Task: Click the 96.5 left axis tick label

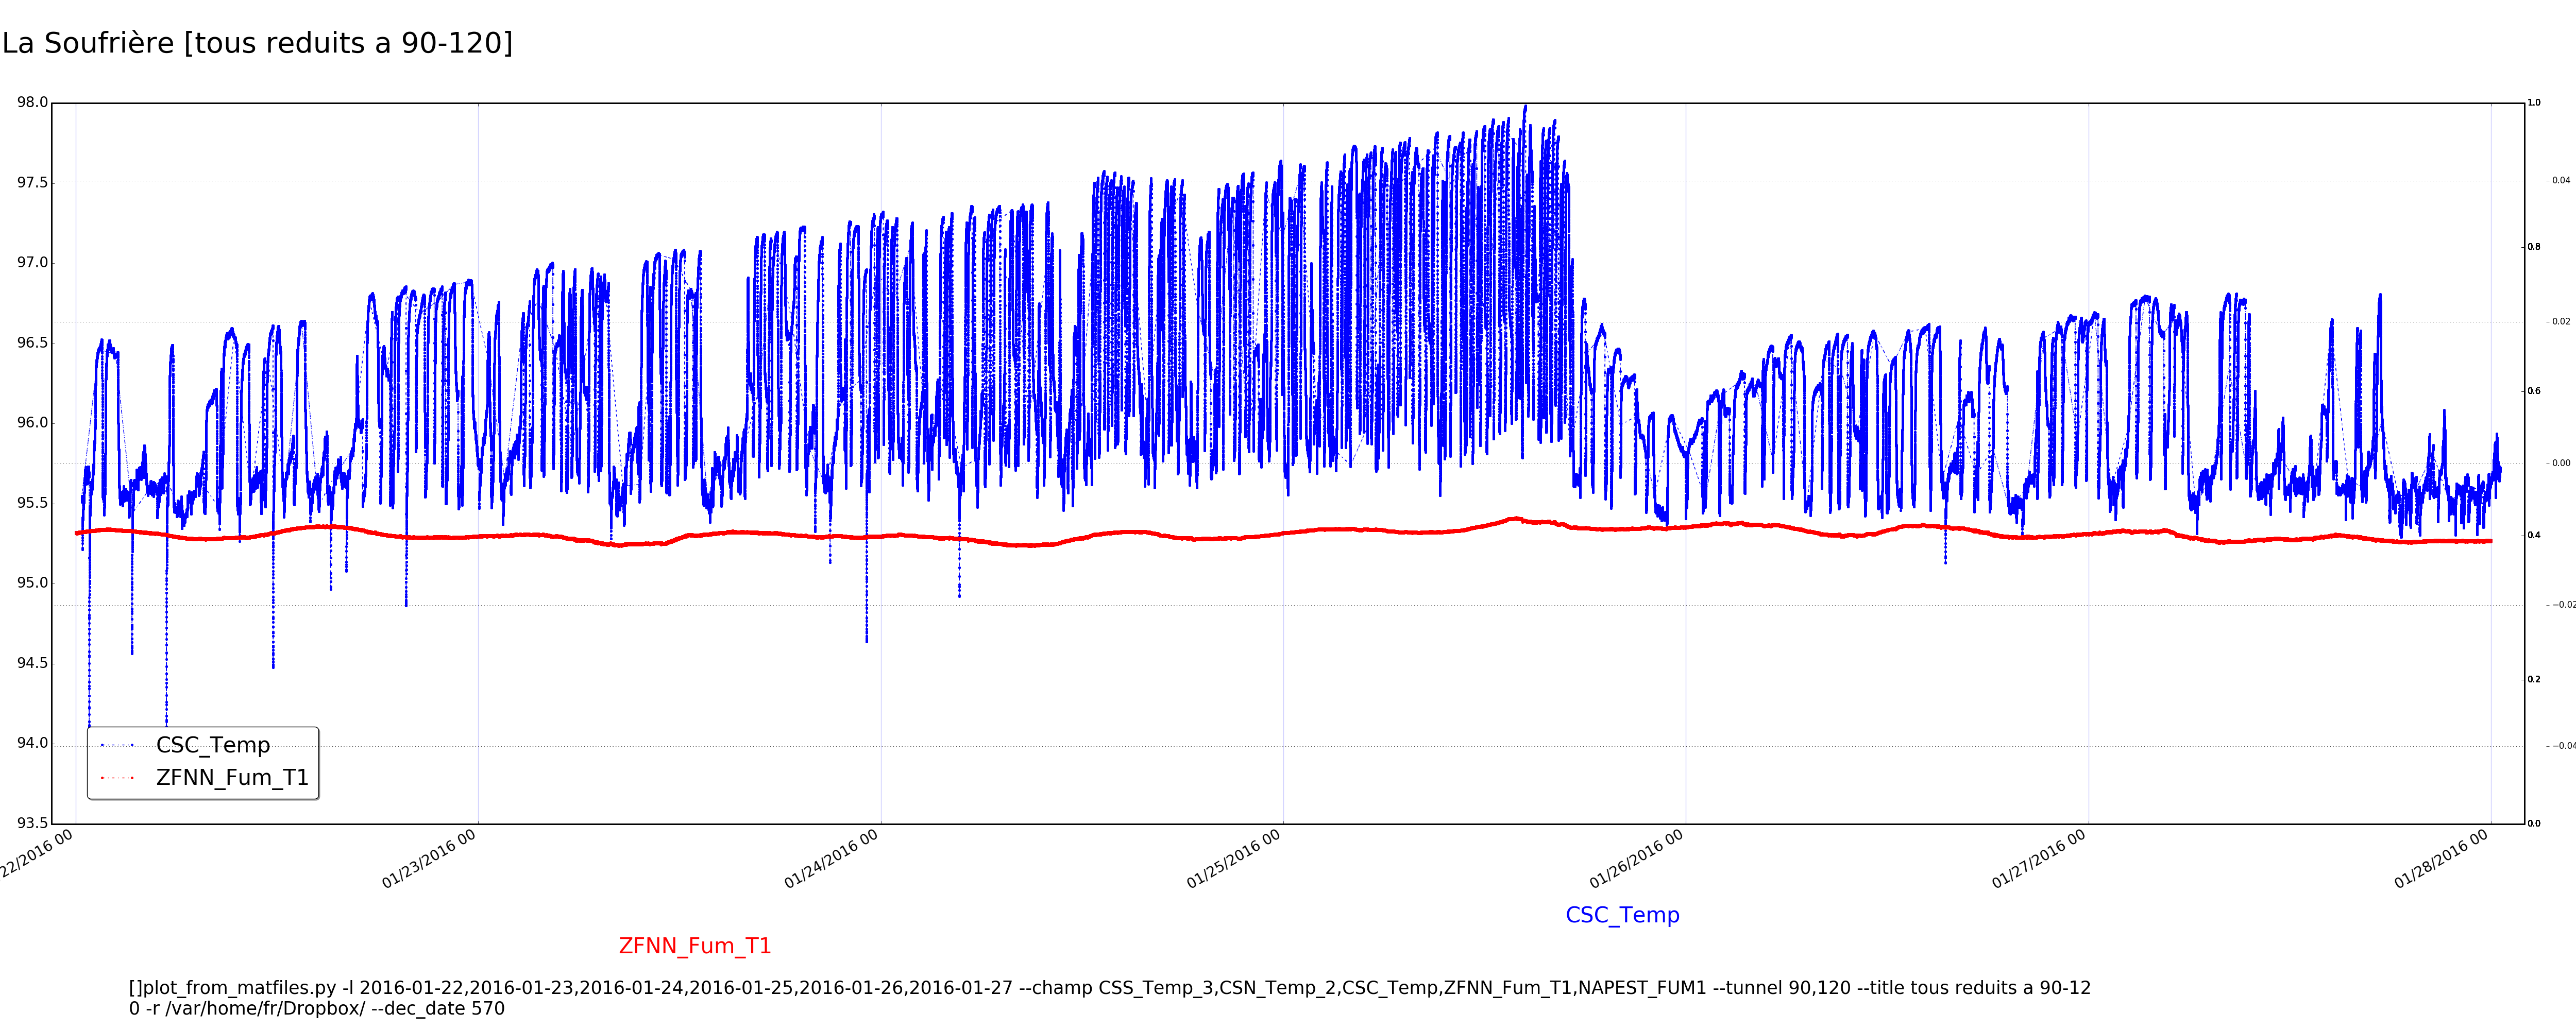Action: (32, 343)
